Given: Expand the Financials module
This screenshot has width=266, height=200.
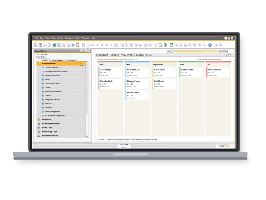Looking at the screenshot, I should 61,120.
